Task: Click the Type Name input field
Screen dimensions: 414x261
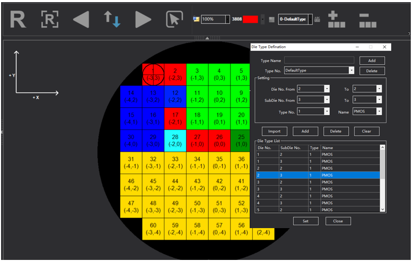Action: (319, 60)
